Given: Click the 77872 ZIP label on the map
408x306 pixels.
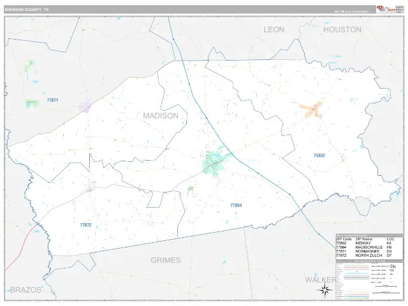Looking at the screenshot, I should [x=85, y=225].
